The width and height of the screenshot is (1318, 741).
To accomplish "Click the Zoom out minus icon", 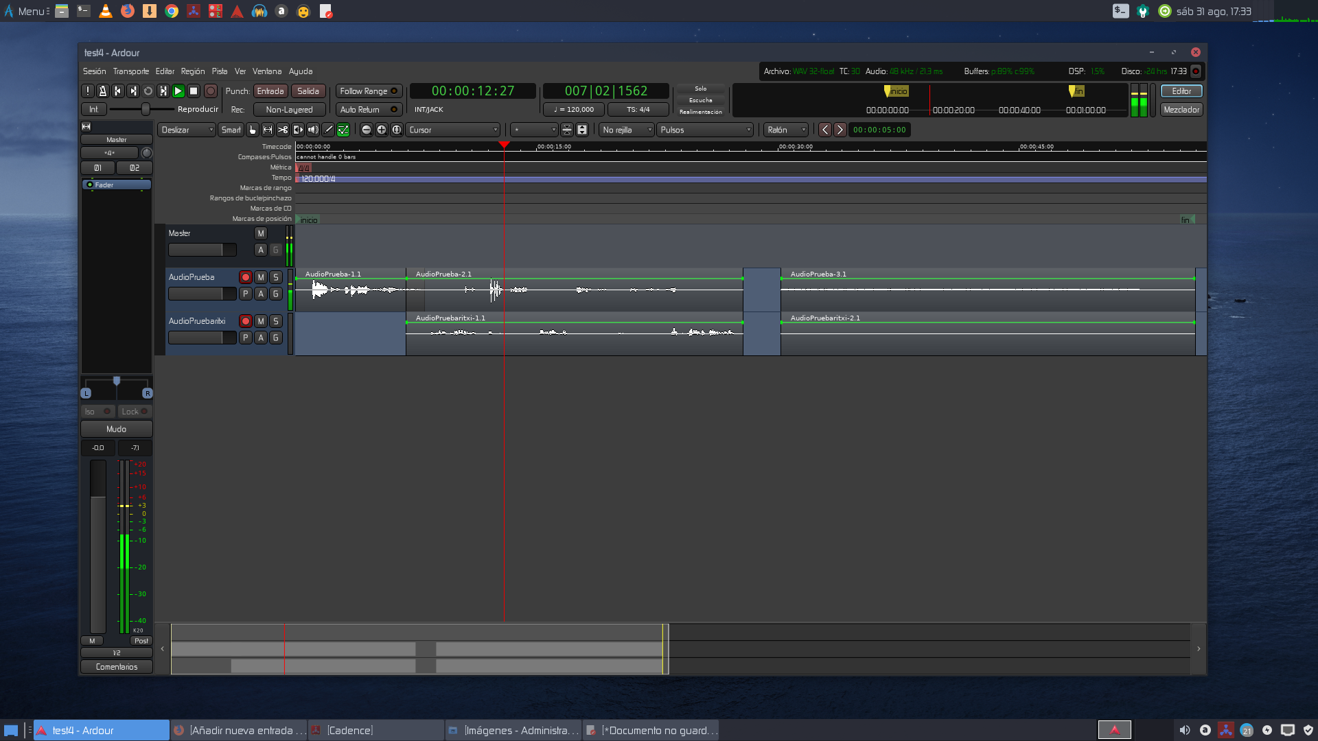I will (x=367, y=130).
